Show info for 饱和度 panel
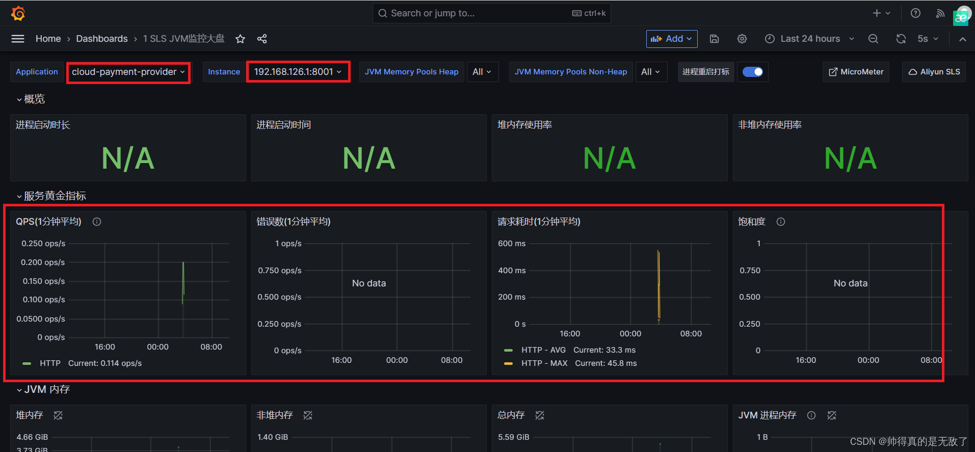This screenshot has width=975, height=452. tap(781, 222)
